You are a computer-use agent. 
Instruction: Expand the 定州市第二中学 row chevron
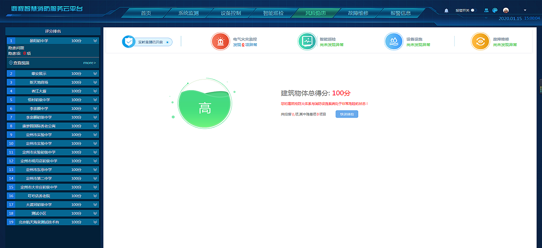(x=95, y=178)
